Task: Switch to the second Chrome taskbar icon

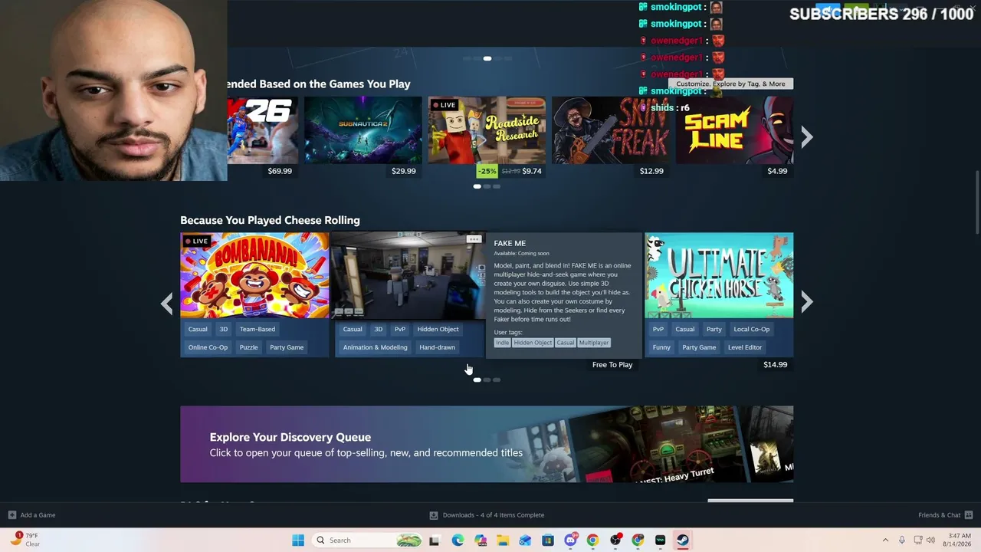Action: tap(638, 540)
